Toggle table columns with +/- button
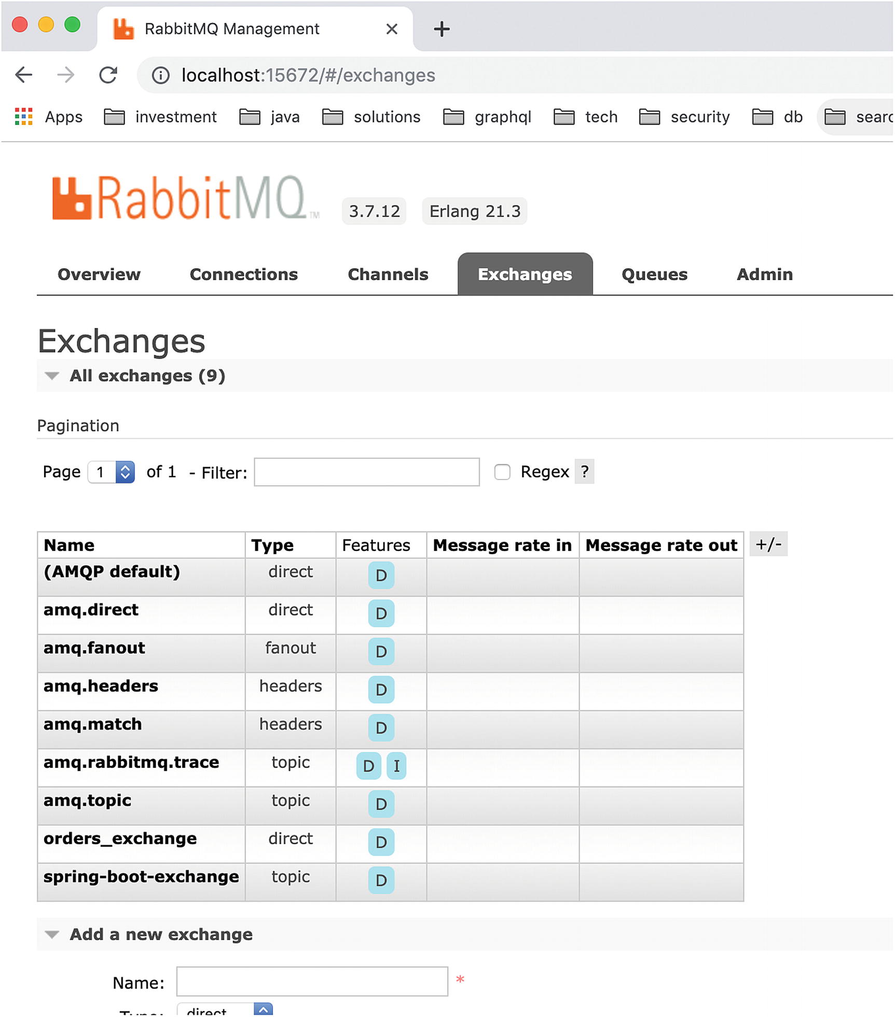The image size is (895, 1017). (x=768, y=544)
